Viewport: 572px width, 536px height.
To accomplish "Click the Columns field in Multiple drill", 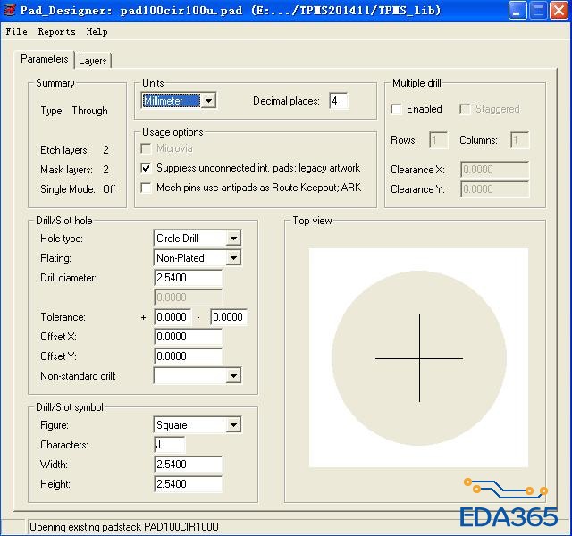I will [x=519, y=140].
